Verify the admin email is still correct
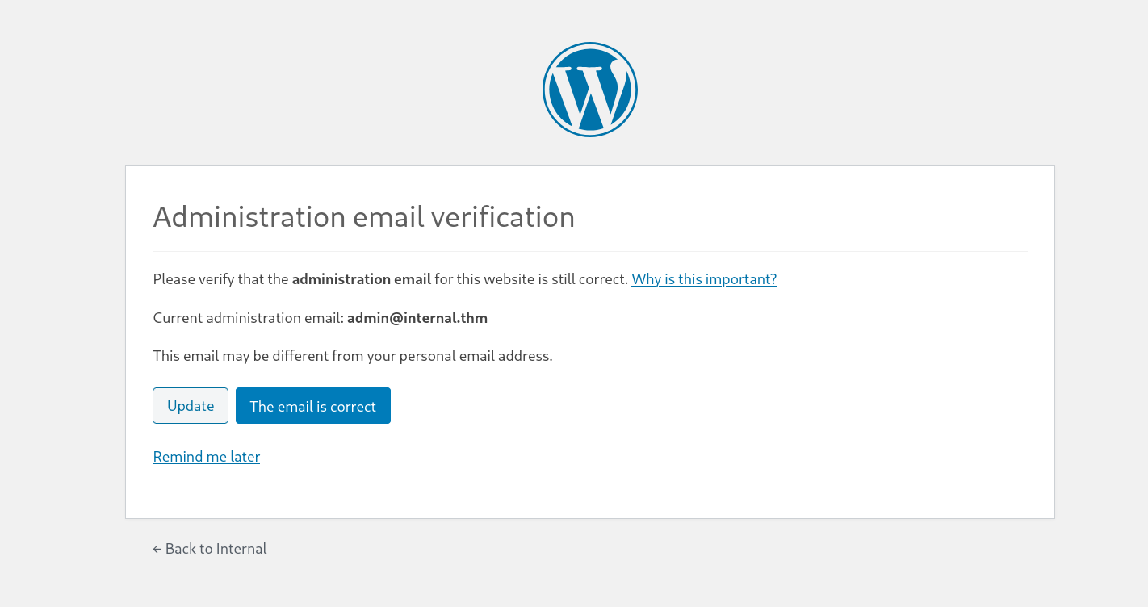The width and height of the screenshot is (1148, 607). [x=313, y=406]
